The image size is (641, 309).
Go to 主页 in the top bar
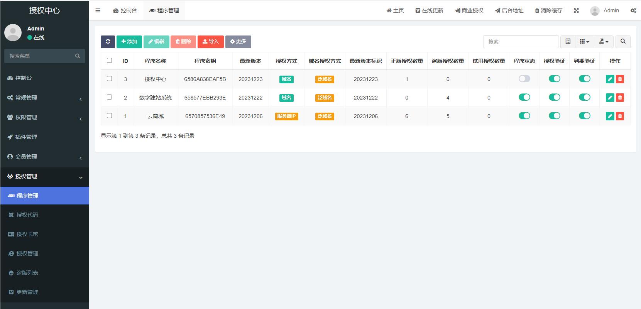coord(395,10)
